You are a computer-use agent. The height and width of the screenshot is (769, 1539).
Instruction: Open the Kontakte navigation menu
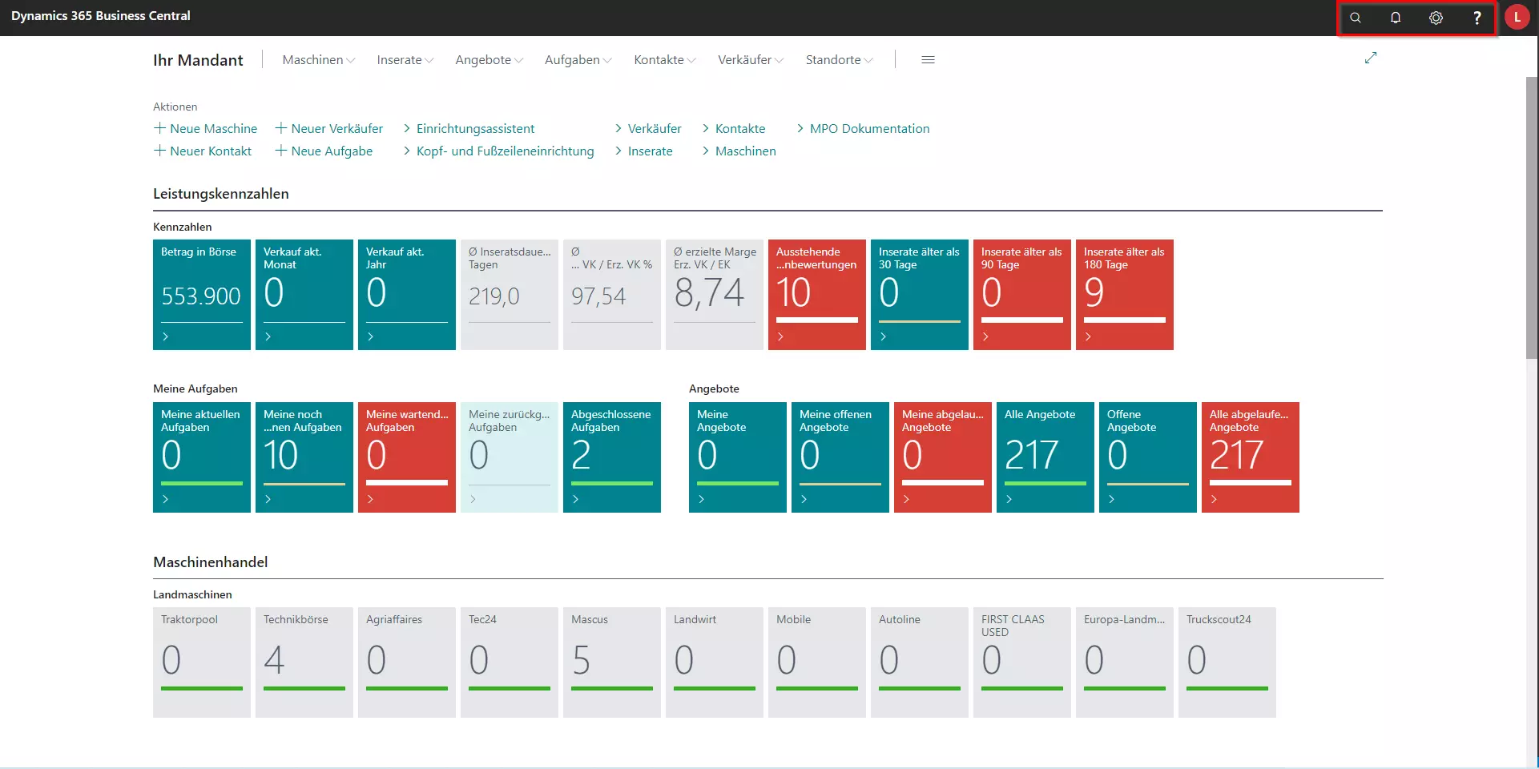pos(664,60)
